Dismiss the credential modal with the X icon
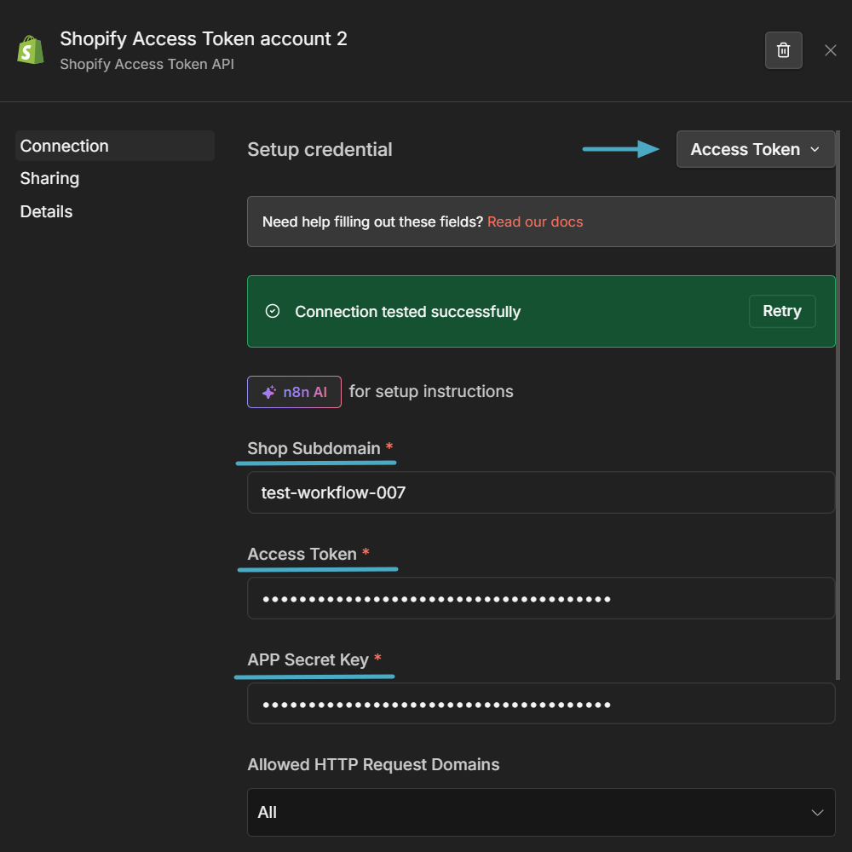Viewport: 852px width, 852px height. pyautogui.click(x=831, y=49)
